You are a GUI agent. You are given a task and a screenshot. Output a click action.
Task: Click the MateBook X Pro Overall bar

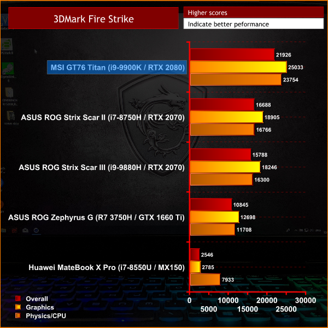pyautogui.click(x=195, y=255)
